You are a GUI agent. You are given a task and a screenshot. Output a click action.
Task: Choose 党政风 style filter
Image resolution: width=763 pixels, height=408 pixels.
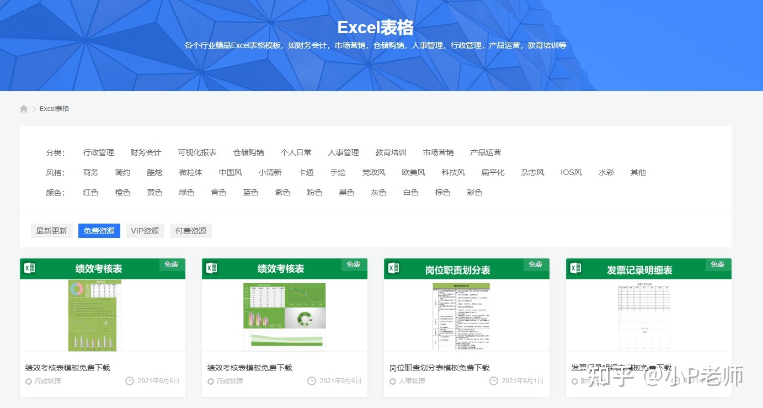pyautogui.click(x=374, y=172)
